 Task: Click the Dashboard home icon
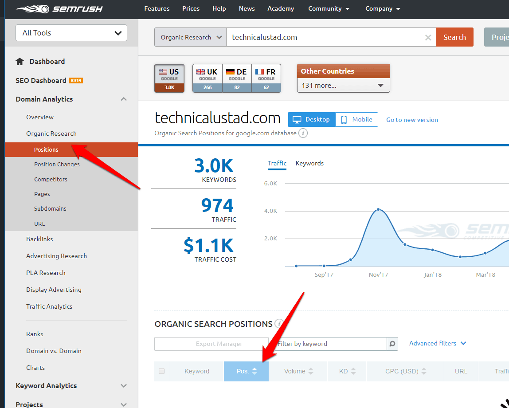(x=20, y=61)
